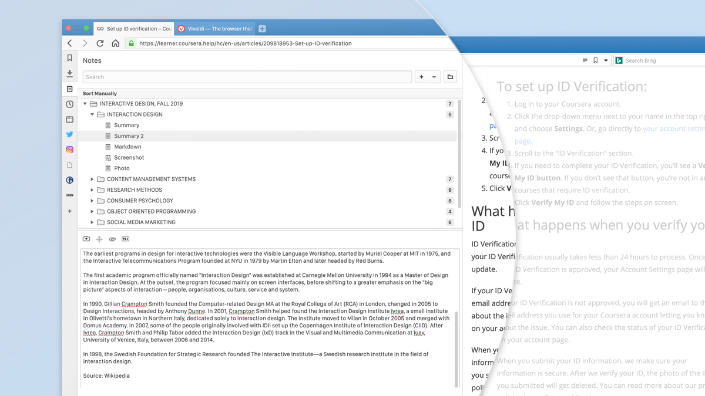Screen dimensions: 705x396
Task: Click the count badge for CONSUMER PSYCHOLOGY
Action: 450,201
